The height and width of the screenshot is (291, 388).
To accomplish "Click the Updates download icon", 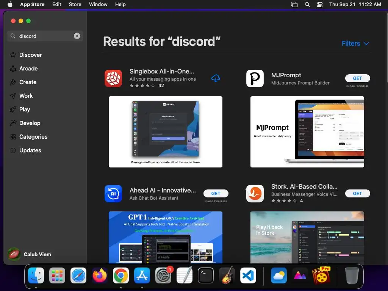I will click(13, 150).
